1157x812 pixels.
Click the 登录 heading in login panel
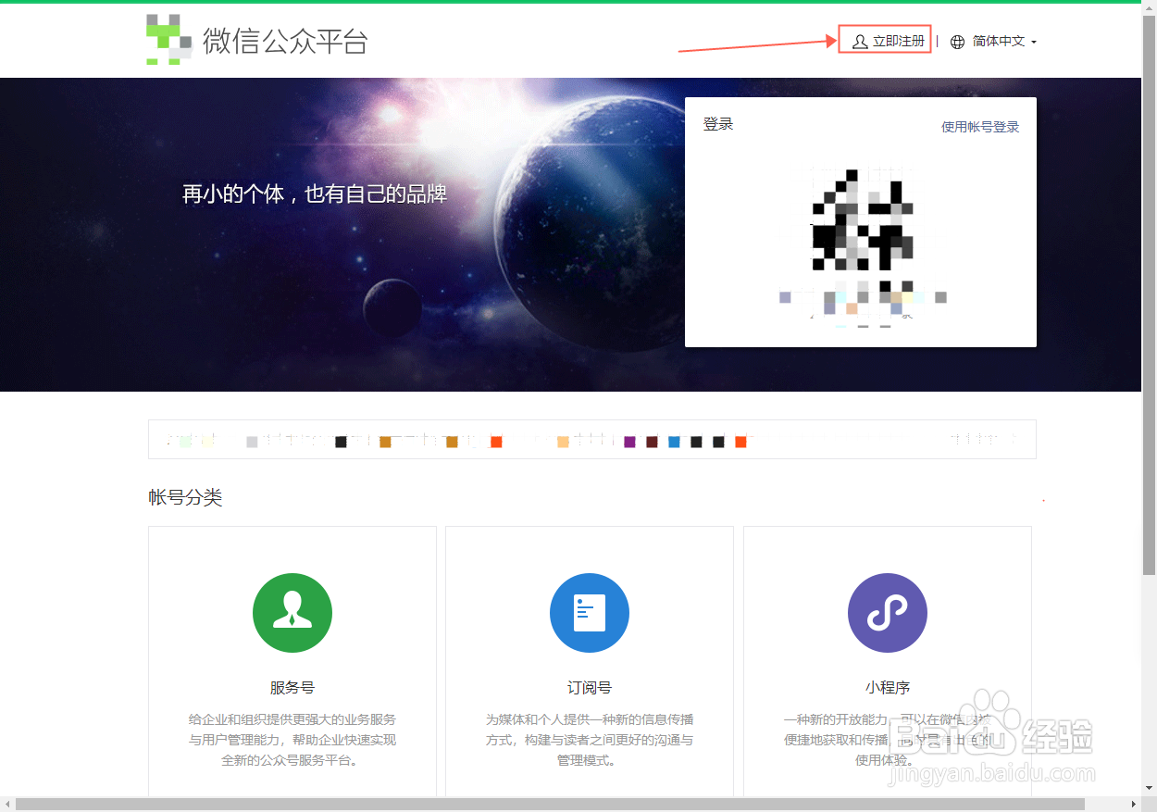coord(718,124)
